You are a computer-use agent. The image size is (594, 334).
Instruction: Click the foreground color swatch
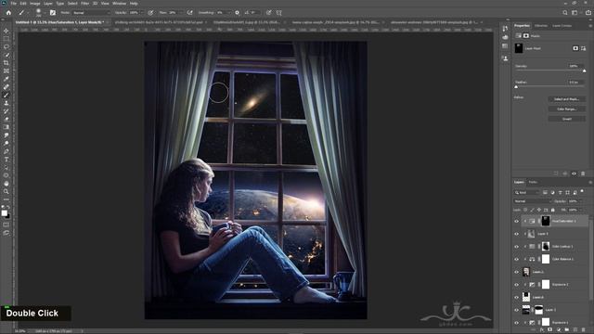point(4,212)
